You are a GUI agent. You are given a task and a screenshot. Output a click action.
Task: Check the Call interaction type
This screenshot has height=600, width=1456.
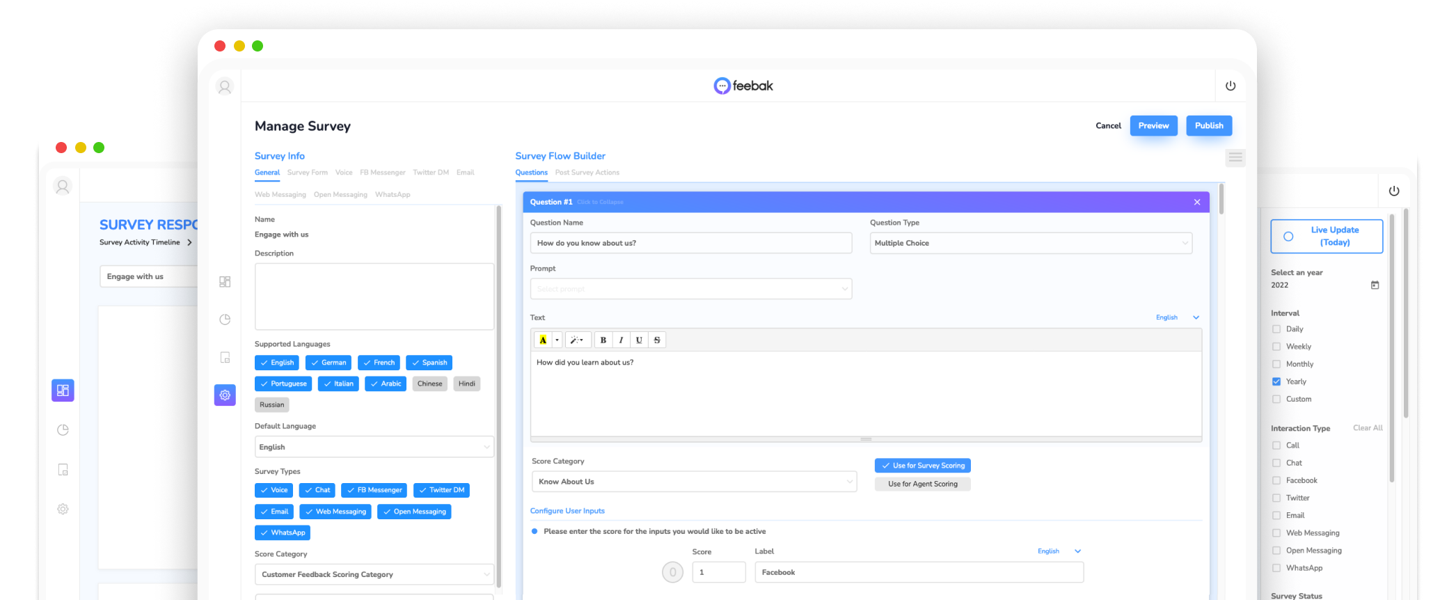click(x=1276, y=445)
